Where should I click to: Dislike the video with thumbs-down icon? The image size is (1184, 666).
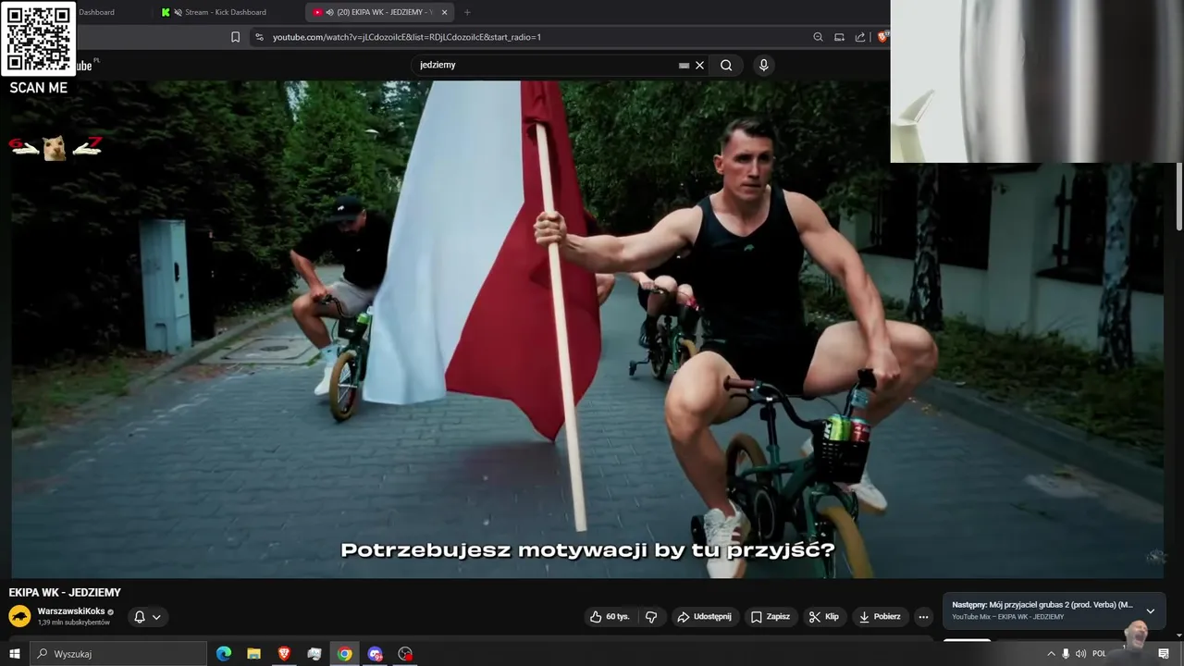(651, 617)
